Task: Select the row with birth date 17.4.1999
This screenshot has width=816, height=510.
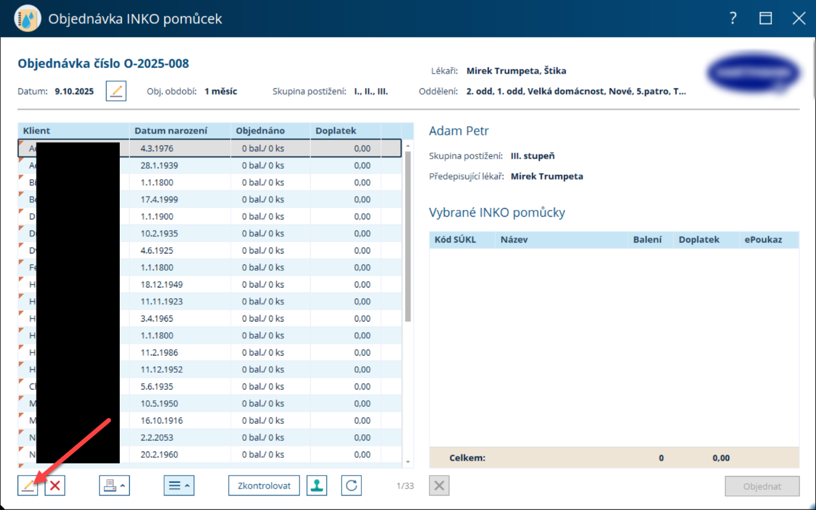Action: click(x=210, y=199)
